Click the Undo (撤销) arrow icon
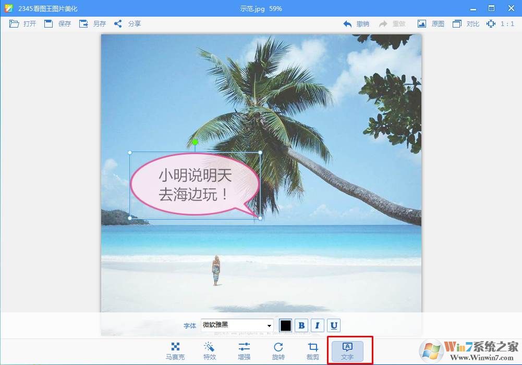522x365 pixels. [348, 24]
